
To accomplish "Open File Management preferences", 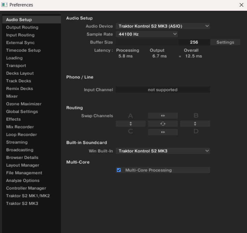I will pyautogui.click(x=32, y=173).
